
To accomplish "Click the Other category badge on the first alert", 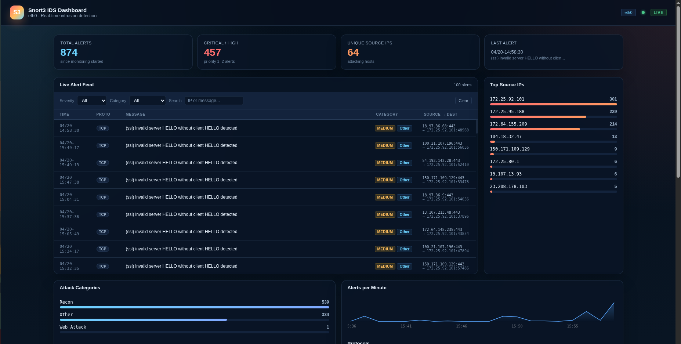I will point(404,128).
